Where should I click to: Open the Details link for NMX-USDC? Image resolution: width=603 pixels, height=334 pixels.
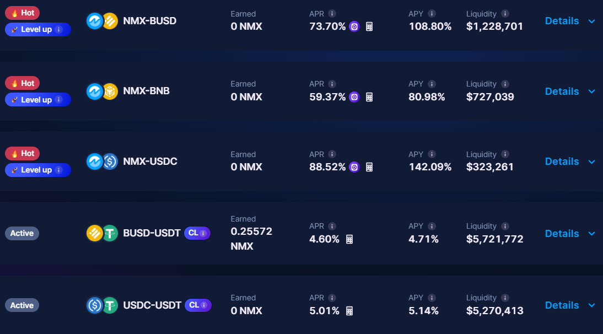(562, 161)
